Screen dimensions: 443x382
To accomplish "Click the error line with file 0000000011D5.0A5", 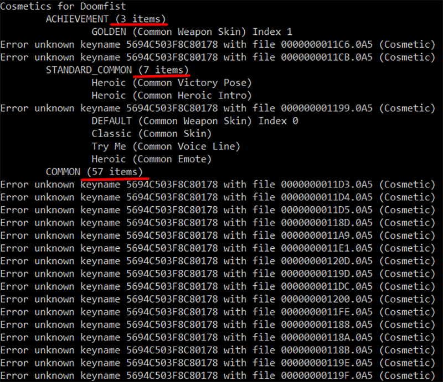I will click(218, 210).
